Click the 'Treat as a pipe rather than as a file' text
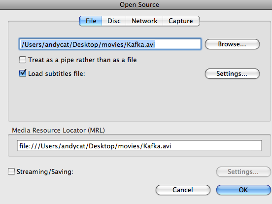 (x=82, y=60)
